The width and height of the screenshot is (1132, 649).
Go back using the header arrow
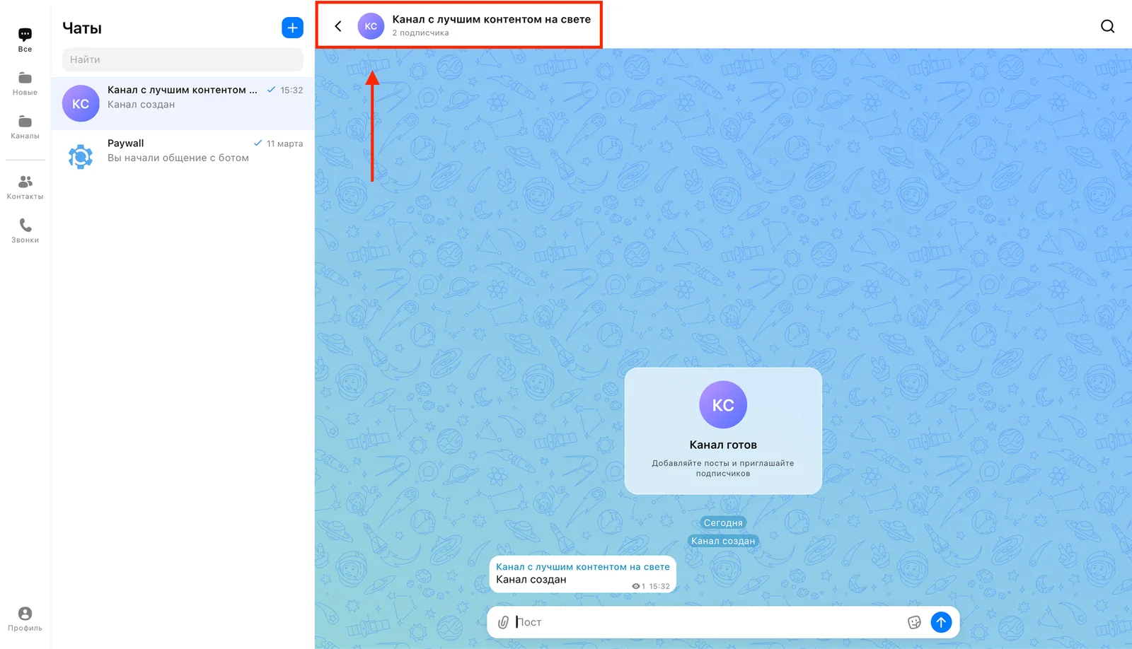click(x=338, y=26)
